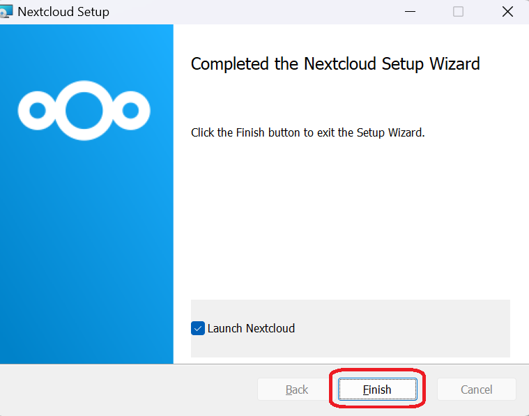Click the exit Setup Wizard instruction text
529x416 pixels.
coord(307,132)
